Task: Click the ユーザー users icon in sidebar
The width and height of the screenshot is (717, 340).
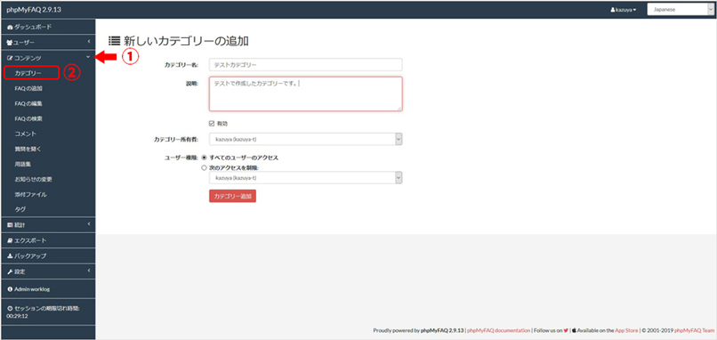Action: click(x=10, y=43)
